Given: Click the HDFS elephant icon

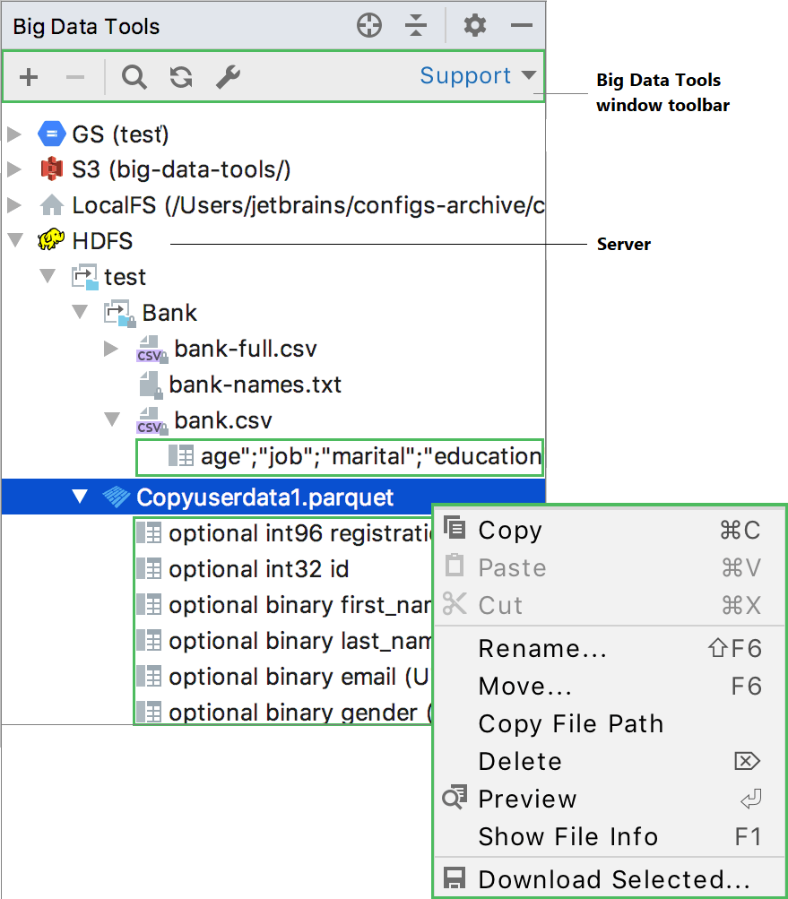Looking at the screenshot, I should pos(51,239).
